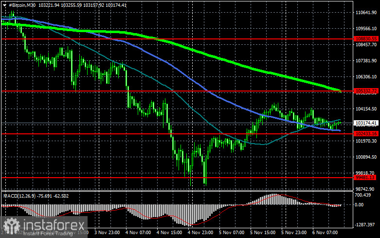Click the 5 Nov 23:00 time label
This screenshot has width=380, height=238.
click(x=294, y=233)
